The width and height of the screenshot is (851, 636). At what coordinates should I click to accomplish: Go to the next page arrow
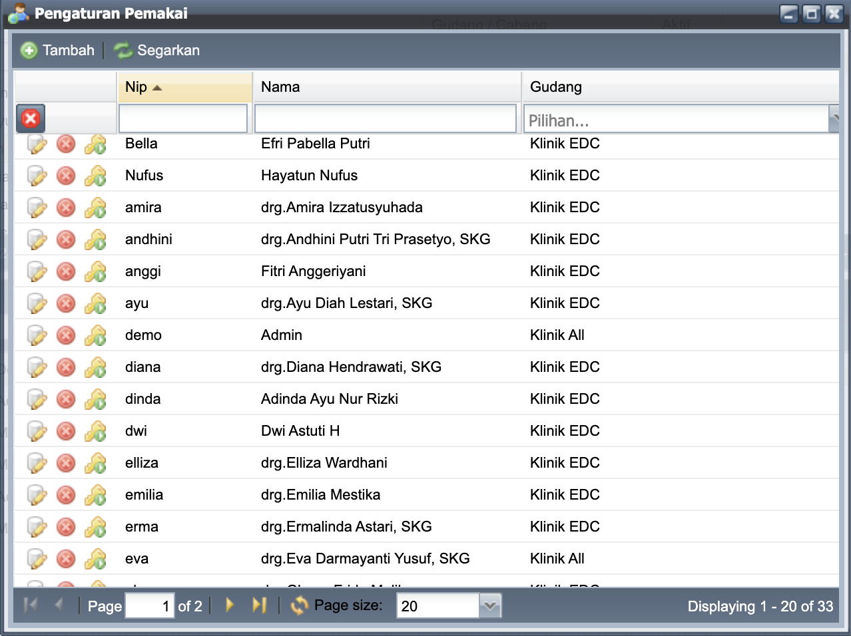pyautogui.click(x=230, y=605)
